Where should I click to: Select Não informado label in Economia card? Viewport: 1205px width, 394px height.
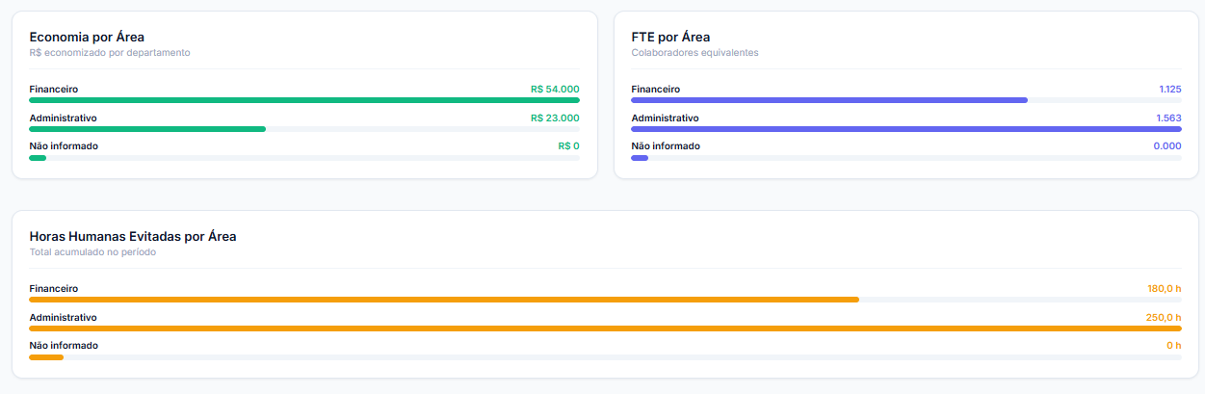(x=64, y=145)
